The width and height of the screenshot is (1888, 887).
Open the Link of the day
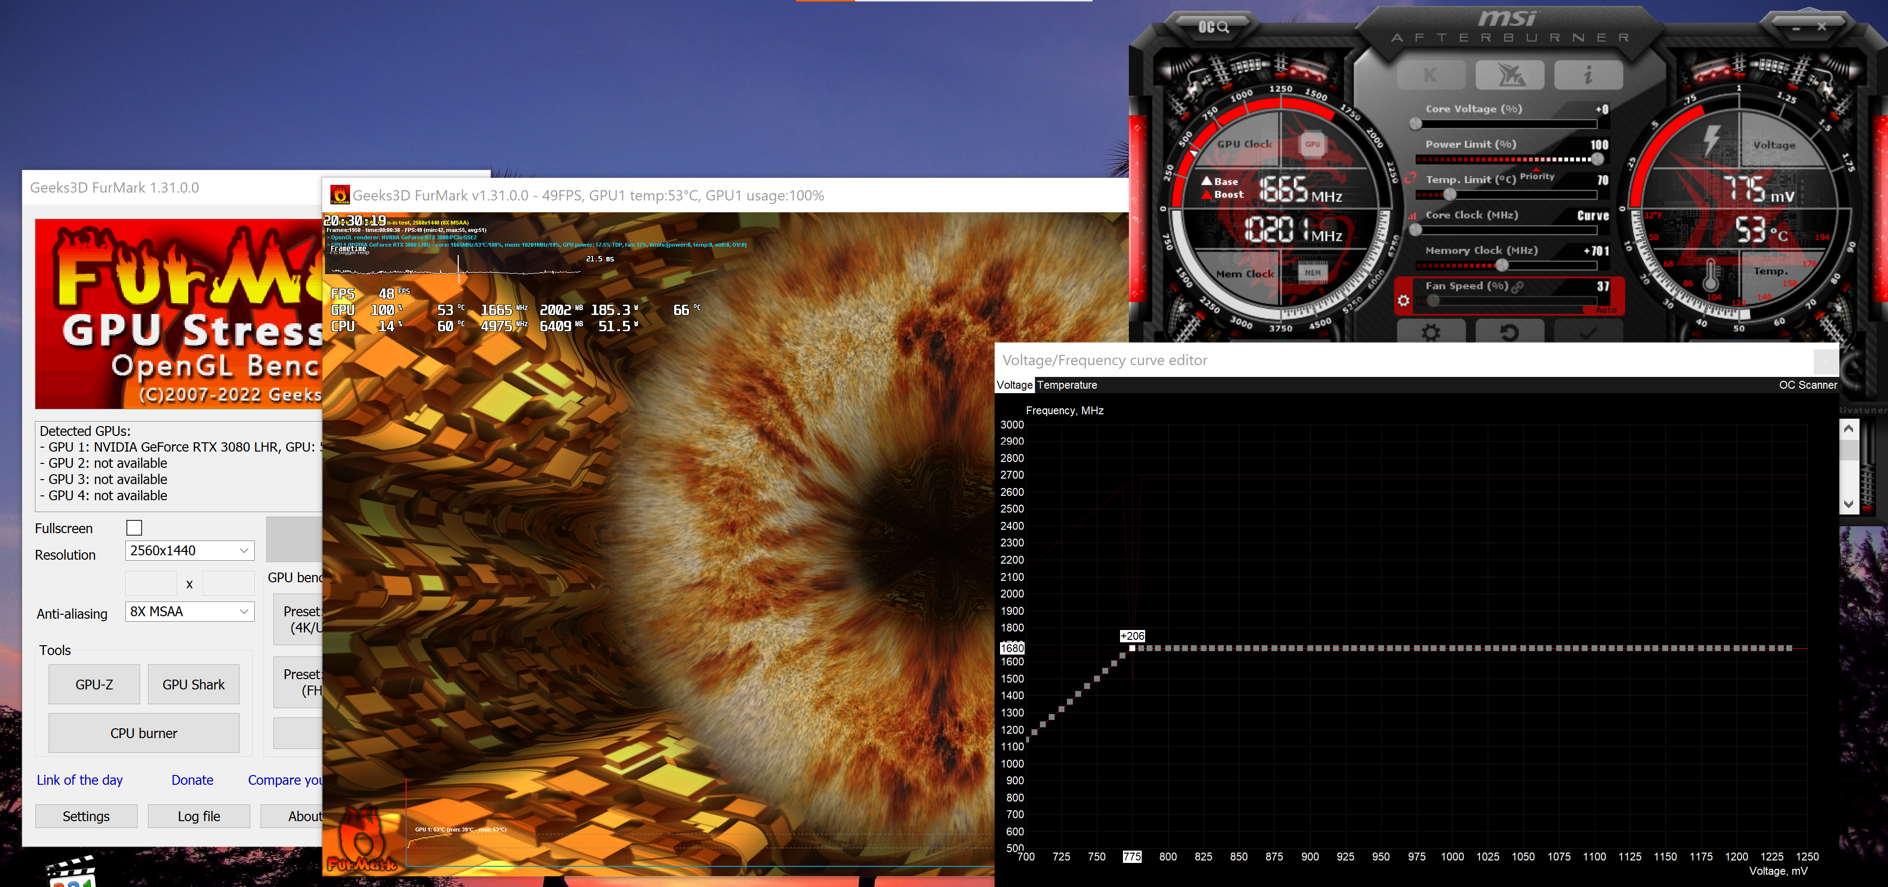pos(80,780)
